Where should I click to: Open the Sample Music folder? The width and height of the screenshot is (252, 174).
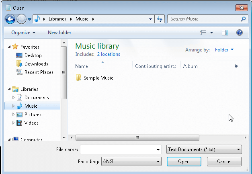98,78
